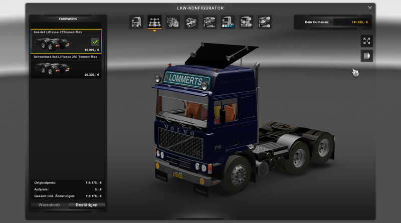Select the Schwerlast-8x4 Liftaxse 250 Tonnen chassis
The image size is (401, 223).
[x=66, y=66]
